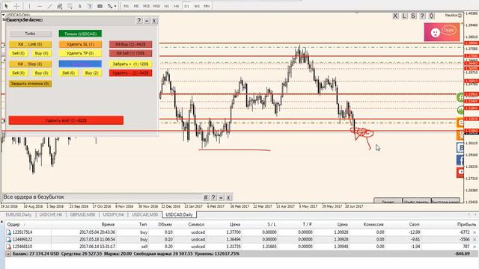
Task: Click the blue button in quick menu
Action: coord(80,64)
